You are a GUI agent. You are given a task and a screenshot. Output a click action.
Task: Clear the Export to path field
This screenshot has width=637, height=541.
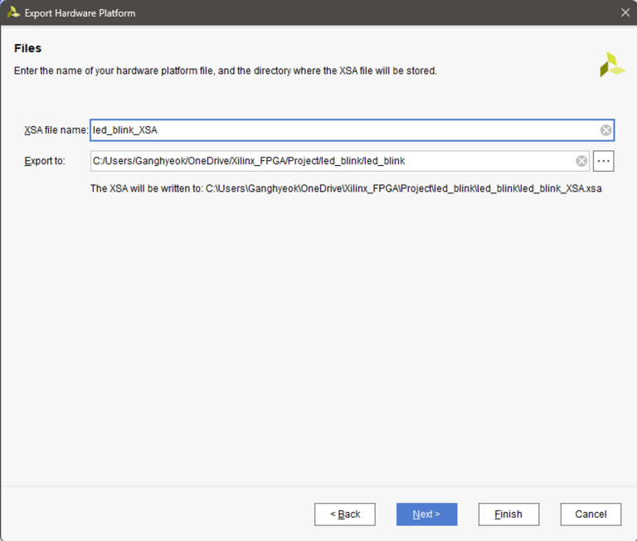coord(581,161)
